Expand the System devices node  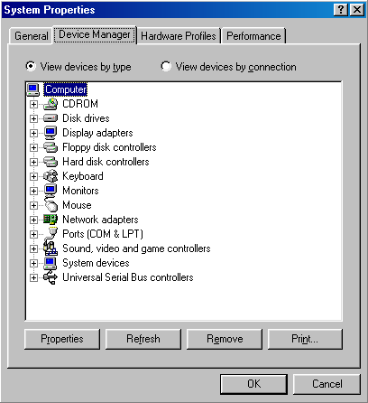(x=33, y=263)
